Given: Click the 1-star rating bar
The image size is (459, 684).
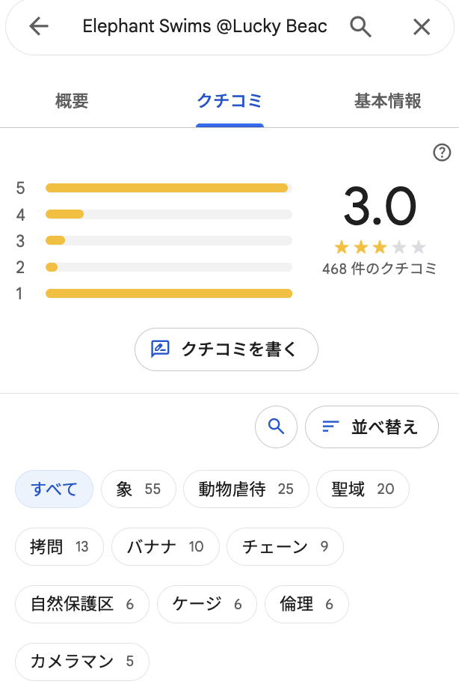Looking at the screenshot, I should [169, 293].
